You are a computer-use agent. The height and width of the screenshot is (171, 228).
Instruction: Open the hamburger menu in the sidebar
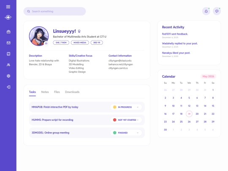click(8, 7)
